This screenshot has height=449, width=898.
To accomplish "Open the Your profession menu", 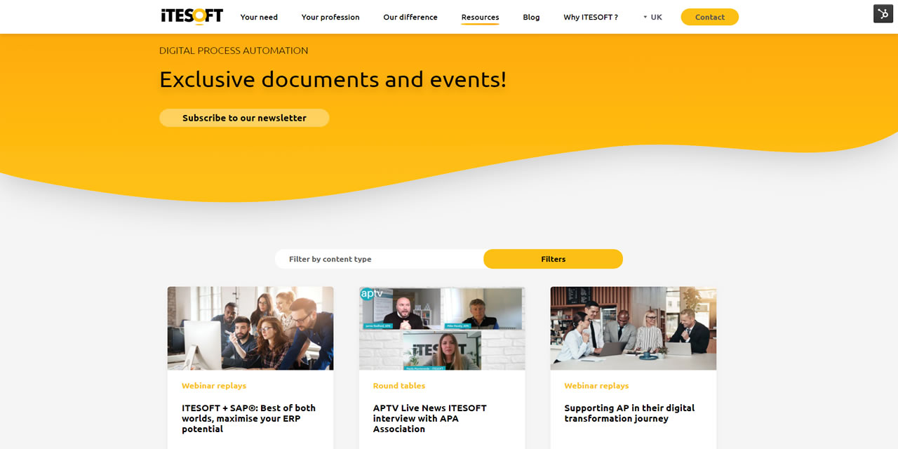I will tap(330, 17).
